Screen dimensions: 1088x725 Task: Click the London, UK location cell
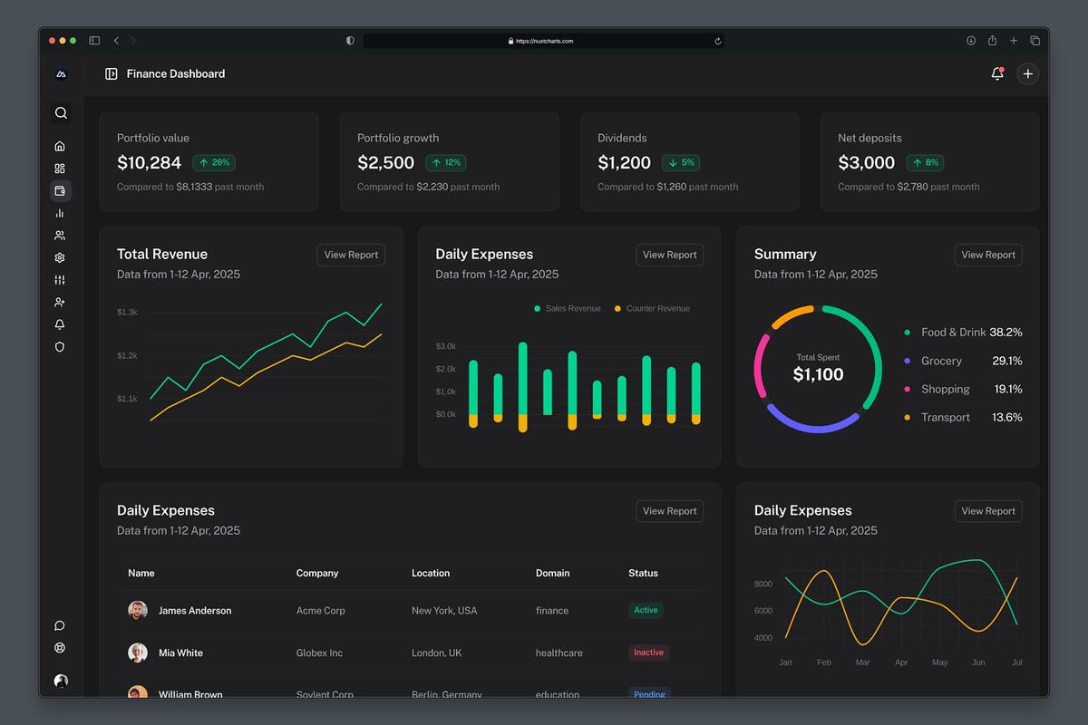pos(437,652)
